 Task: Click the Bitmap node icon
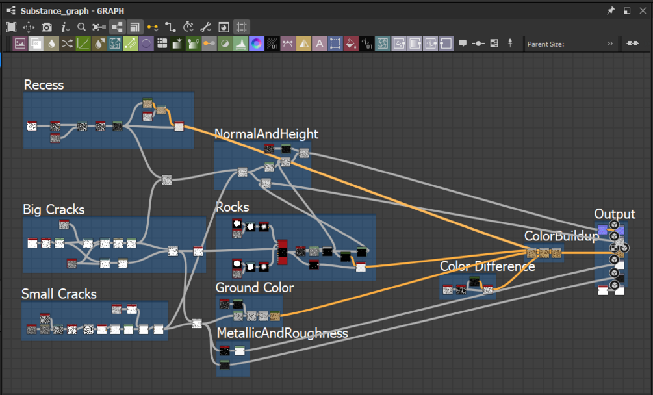tap(20, 44)
